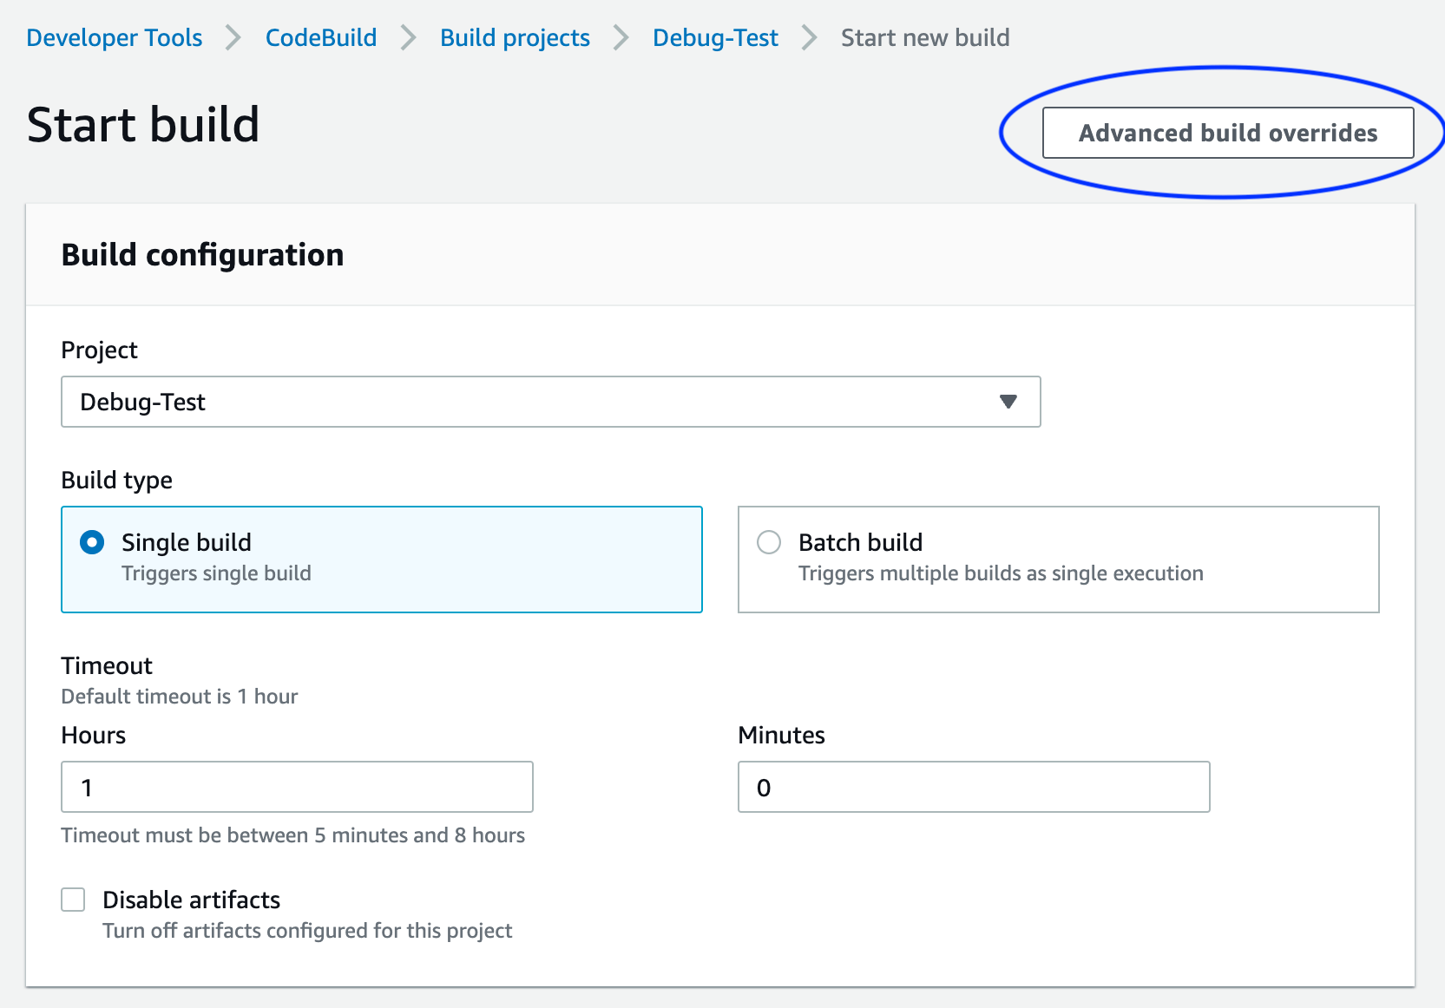Enable the Disable artifacts checkbox
This screenshot has height=1008, width=1445.
point(73,900)
